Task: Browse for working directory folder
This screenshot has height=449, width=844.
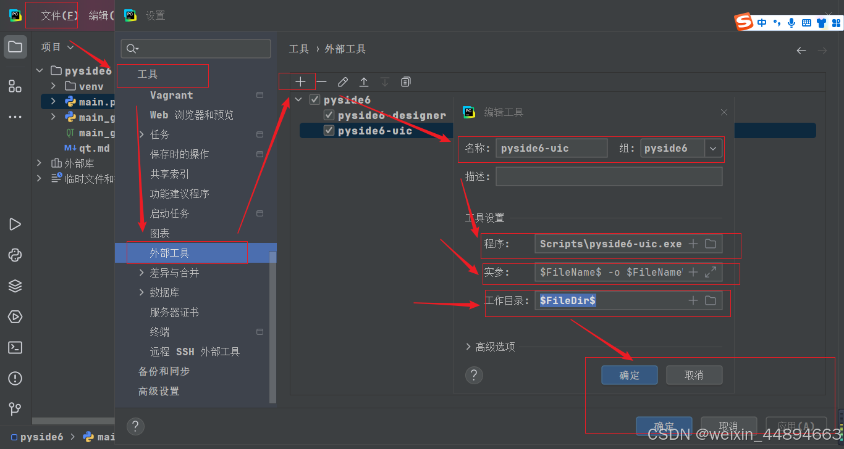Action: (711, 300)
